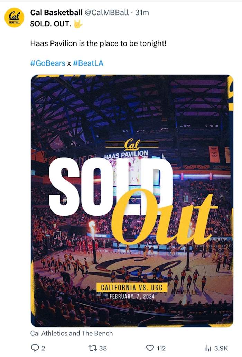Image resolution: width=242 pixels, height=357 pixels.
Task: Reply to the tweet using the comment bubble icon
Action: (34, 348)
